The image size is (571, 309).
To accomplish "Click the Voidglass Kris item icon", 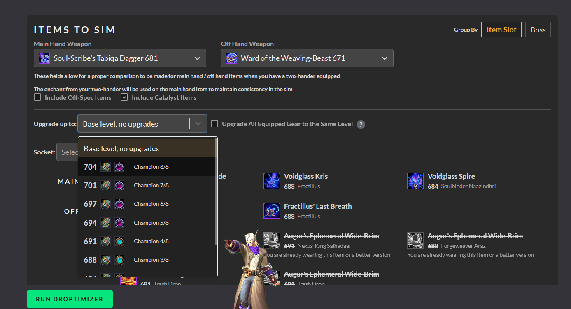I will pos(271,181).
